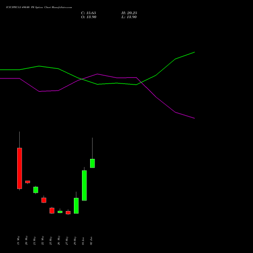This screenshot has height=253, width=253.
Task: Select the red candle for 22 May
Action: coord(44,200)
